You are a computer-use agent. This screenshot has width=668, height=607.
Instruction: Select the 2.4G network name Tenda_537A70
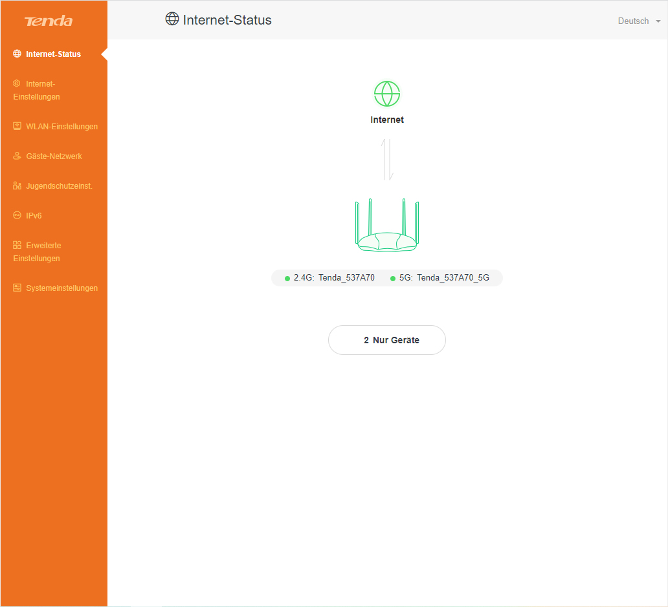point(346,278)
